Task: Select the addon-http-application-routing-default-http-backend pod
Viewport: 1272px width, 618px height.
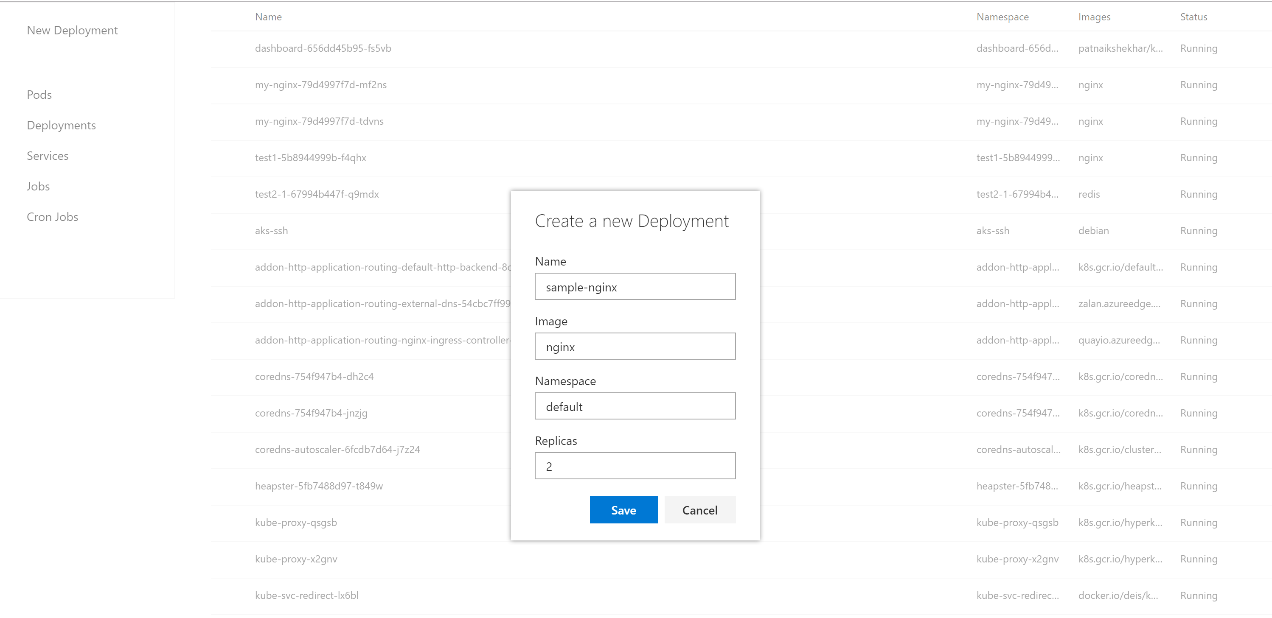Action: pos(383,267)
